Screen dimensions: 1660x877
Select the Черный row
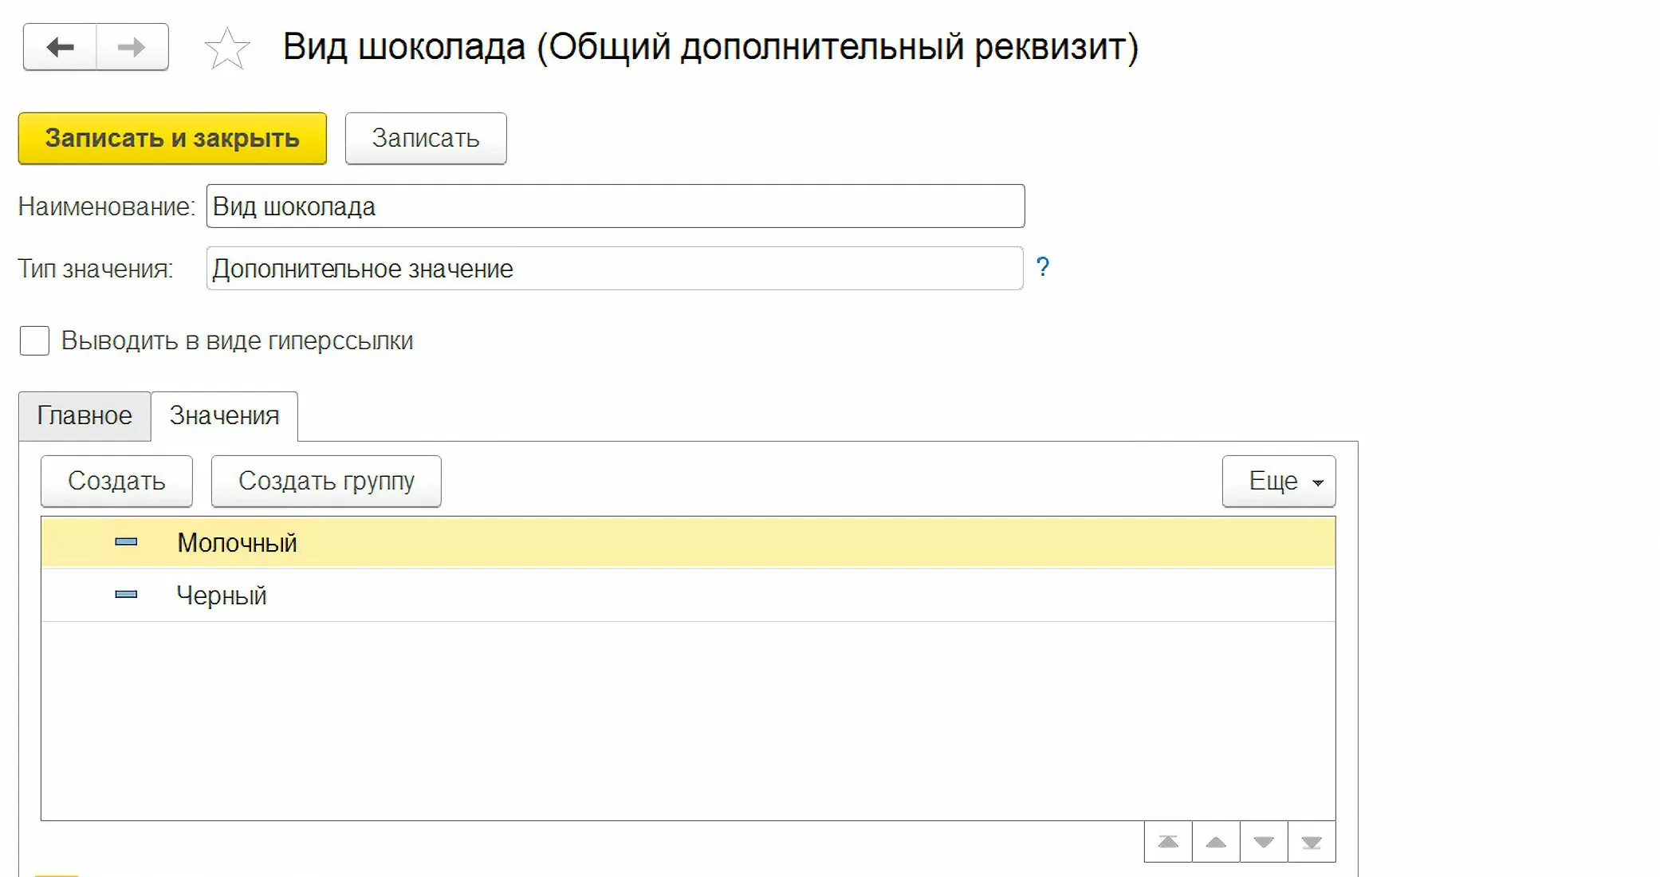[x=688, y=595]
